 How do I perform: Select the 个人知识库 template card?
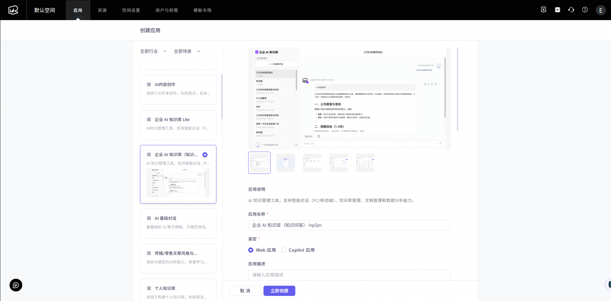point(178,290)
